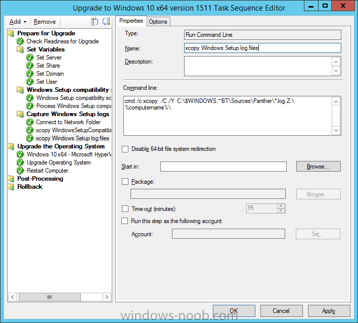Click the check icon beside xcopy Windows Setup log files
The width and height of the screenshot is (358, 323).
pos(30,138)
